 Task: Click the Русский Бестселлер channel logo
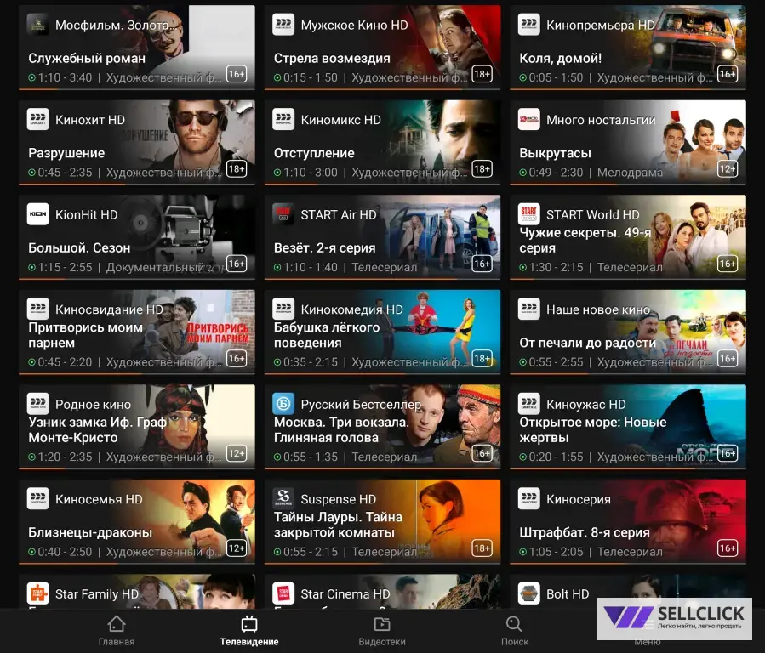point(283,404)
